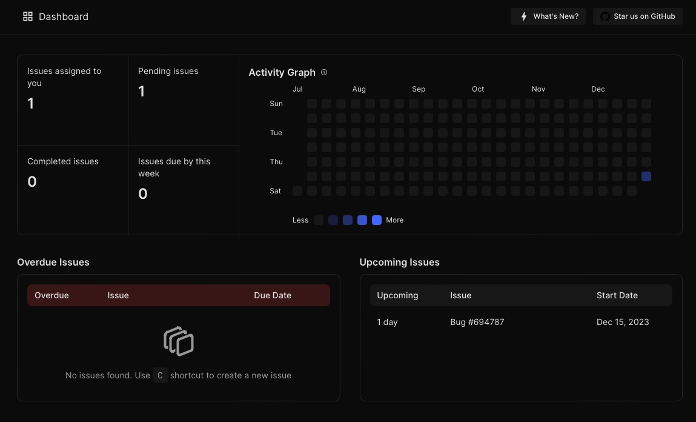This screenshot has height=422, width=696.
Task: Click the Activity Graph info icon
Action: (324, 72)
